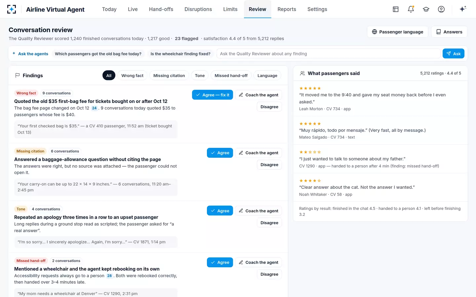Click Agree — fix it for bag fee finding

[213, 95]
